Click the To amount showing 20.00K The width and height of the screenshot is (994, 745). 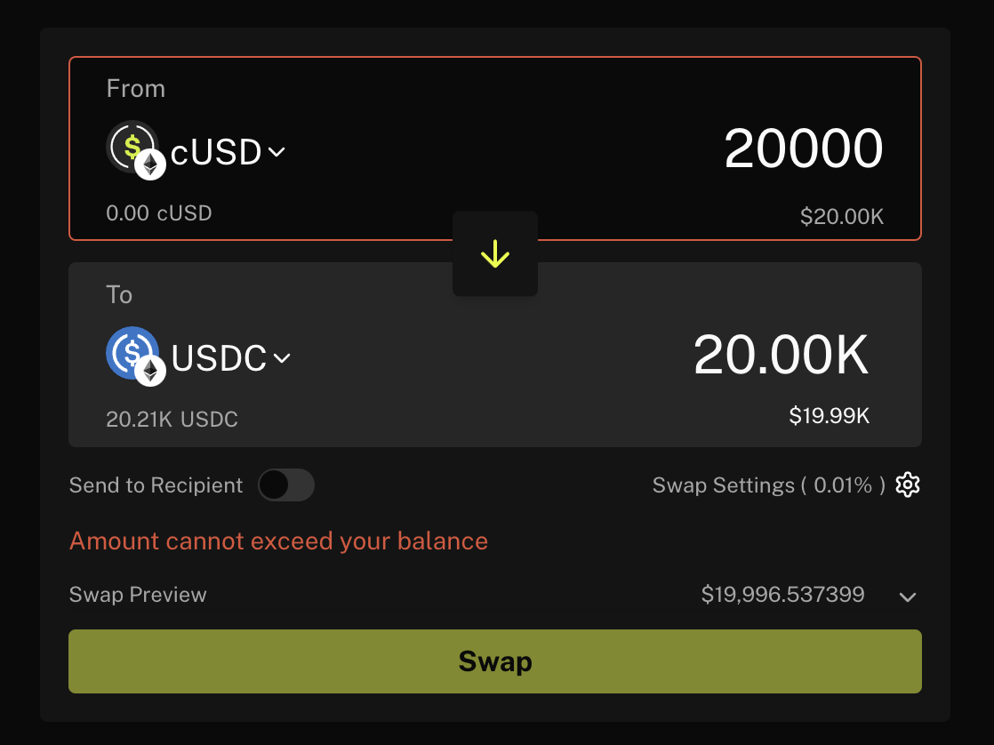click(780, 355)
